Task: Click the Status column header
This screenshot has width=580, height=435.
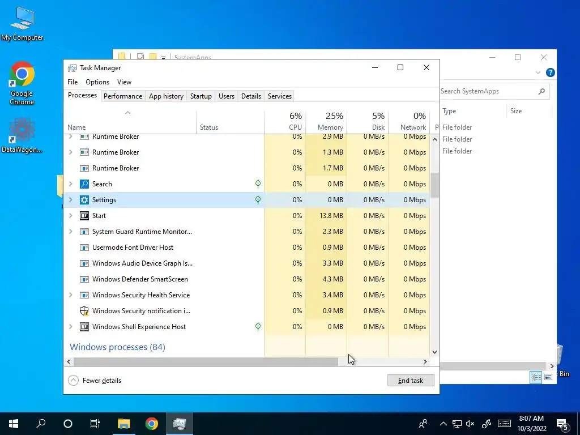Action: click(x=230, y=121)
